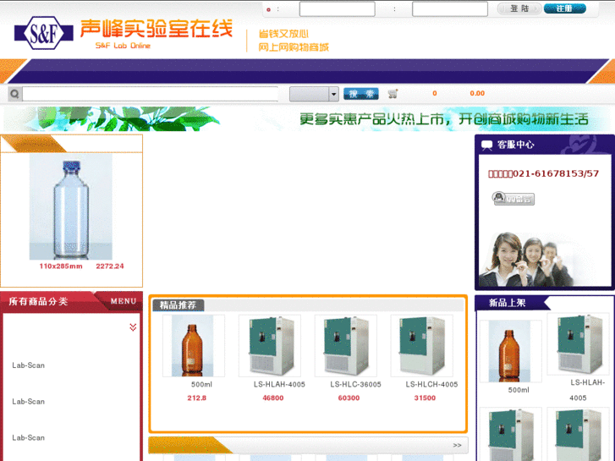The width and height of the screenshot is (615, 461).
Task: Click the 精品推荐 tab label
Action: [x=178, y=305]
